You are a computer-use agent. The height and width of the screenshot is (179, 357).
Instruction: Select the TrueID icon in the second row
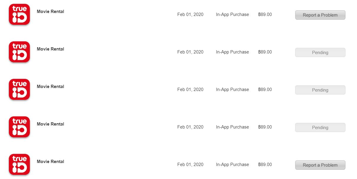(20, 52)
